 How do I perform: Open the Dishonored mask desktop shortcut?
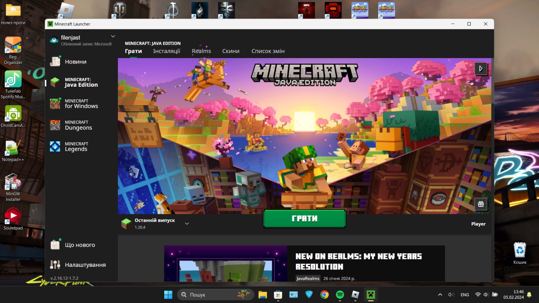(227, 10)
